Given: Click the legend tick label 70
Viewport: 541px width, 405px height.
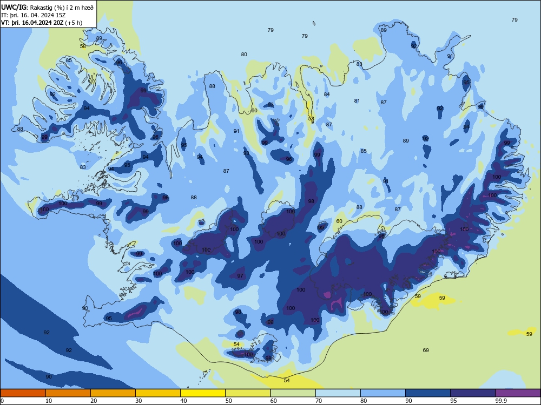Looking at the screenshot, I should coord(319,401).
